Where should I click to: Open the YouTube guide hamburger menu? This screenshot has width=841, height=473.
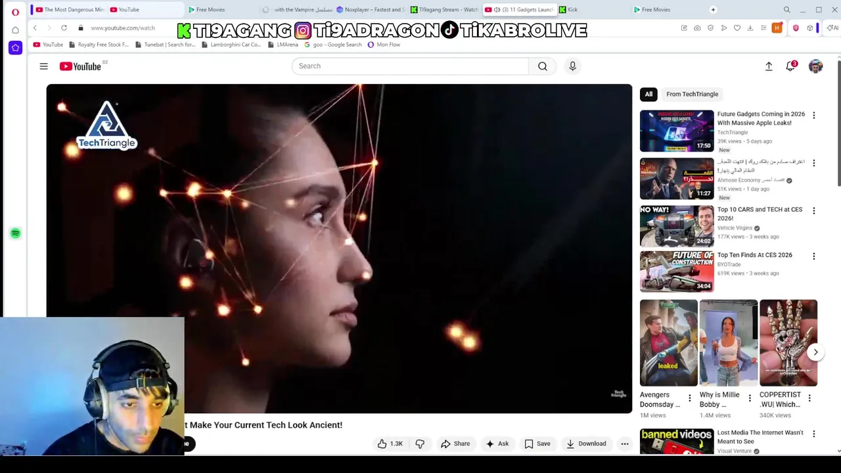43,66
